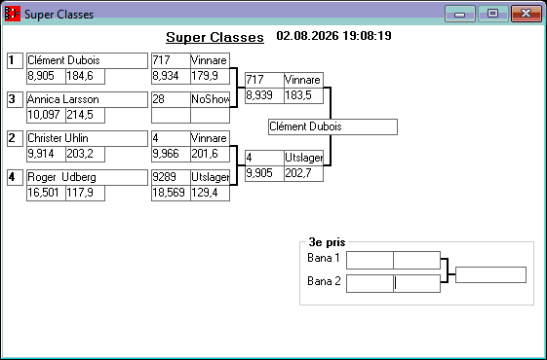The height and width of the screenshot is (360, 547).
Task: Select the 9289 car number field
Action: click(x=171, y=177)
